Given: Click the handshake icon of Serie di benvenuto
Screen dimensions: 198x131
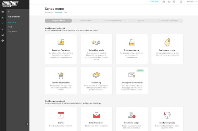Looking at the screenshot, I should [96, 42].
